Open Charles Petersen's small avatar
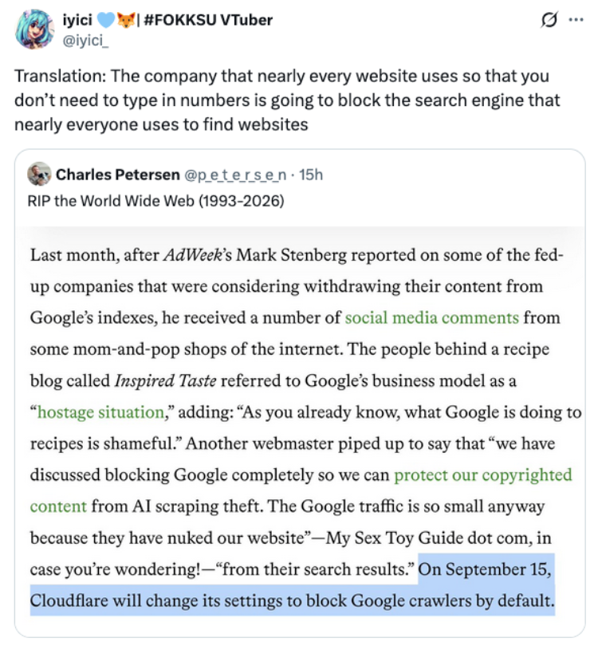The image size is (598, 646). [x=39, y=175]
